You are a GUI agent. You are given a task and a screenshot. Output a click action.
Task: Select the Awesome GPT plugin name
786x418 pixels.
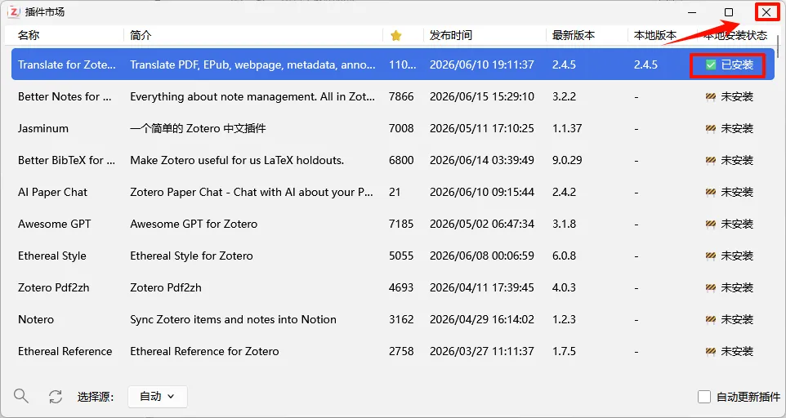55,224
